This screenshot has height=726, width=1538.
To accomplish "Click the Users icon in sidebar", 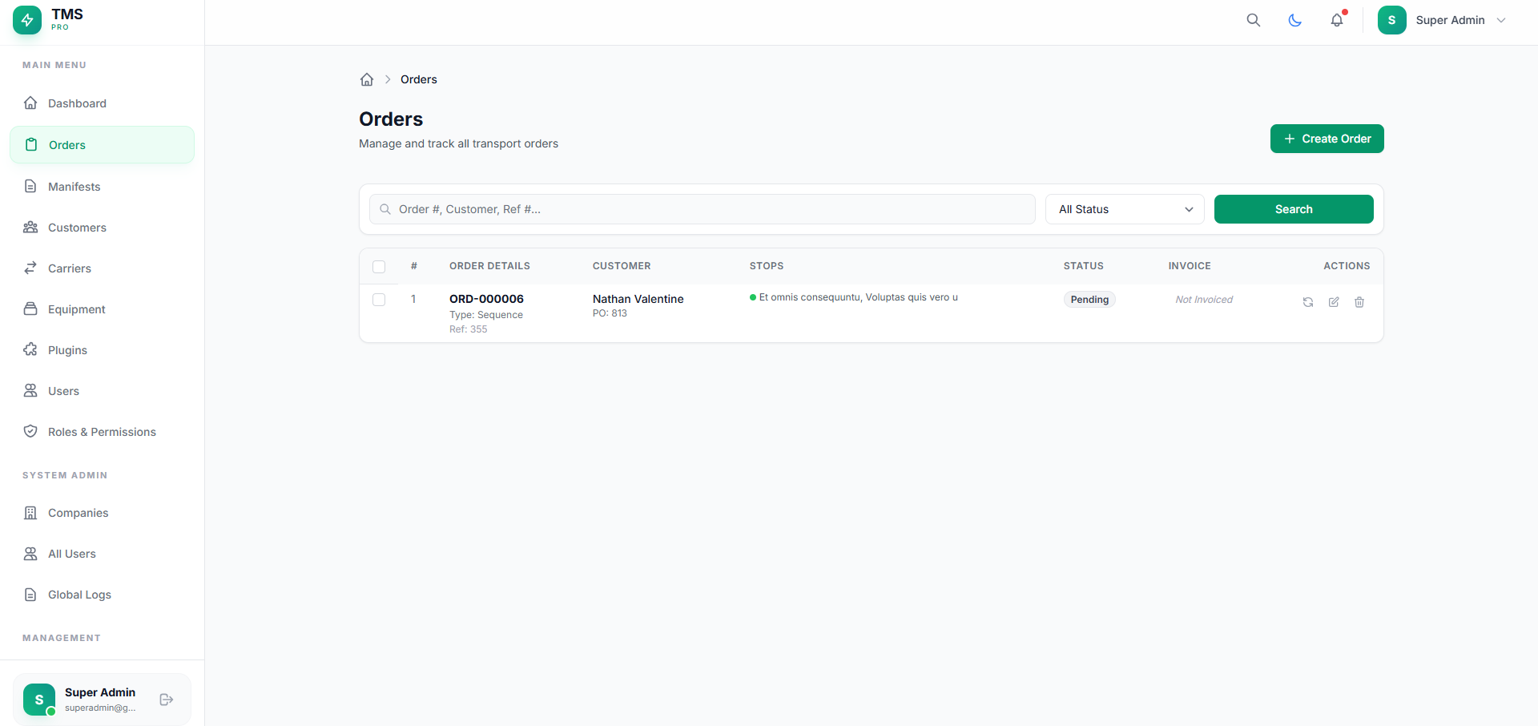I will point(30,391).
